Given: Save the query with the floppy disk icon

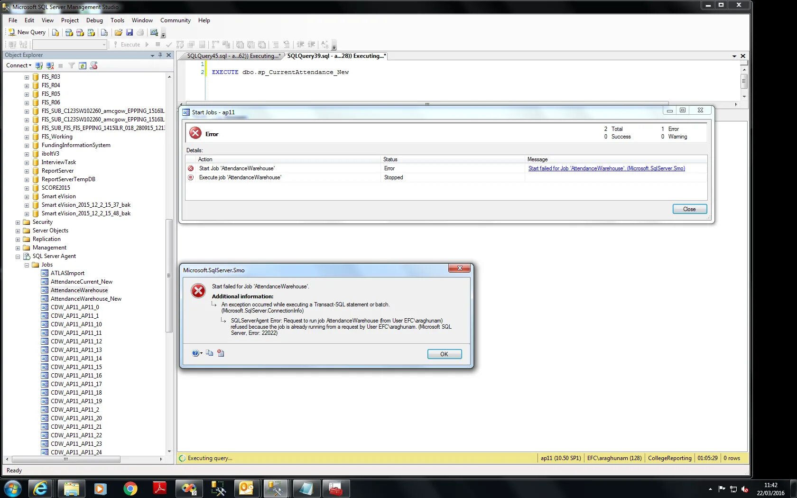Looking at the screenshot, I should coord(130,32).
